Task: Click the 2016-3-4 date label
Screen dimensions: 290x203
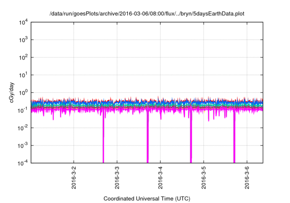Action: [x=160, y=178]
